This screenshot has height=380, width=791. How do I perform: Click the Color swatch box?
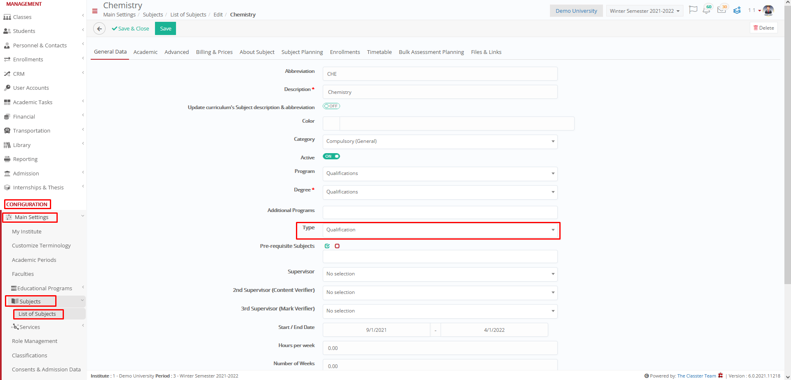pos(331,124)
